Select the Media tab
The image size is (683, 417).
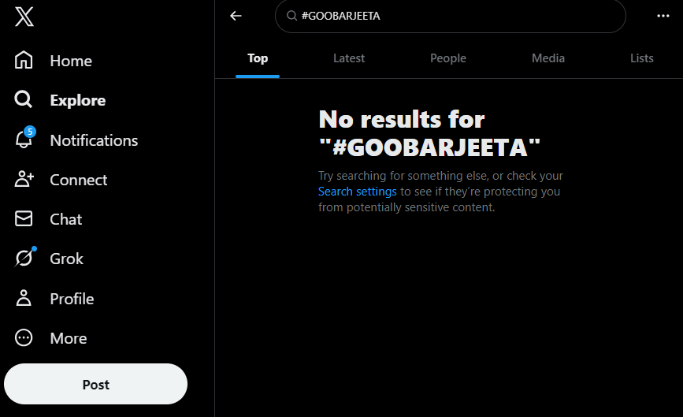[x=548, y=58]
